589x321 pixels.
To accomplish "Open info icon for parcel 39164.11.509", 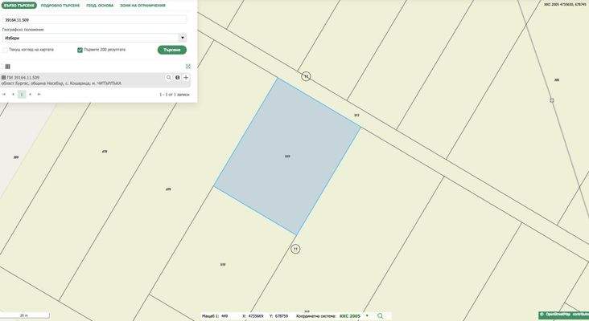I will (178, 78).
